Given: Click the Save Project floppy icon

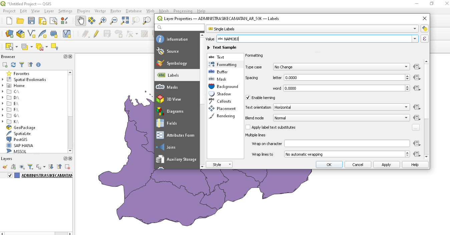Looking at the screenshot, I should tap(31, 21).
